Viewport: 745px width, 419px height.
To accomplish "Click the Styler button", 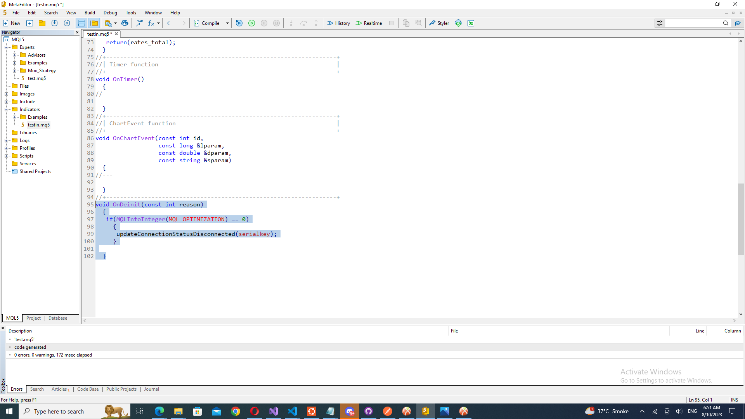I will [x=439, y=23].
